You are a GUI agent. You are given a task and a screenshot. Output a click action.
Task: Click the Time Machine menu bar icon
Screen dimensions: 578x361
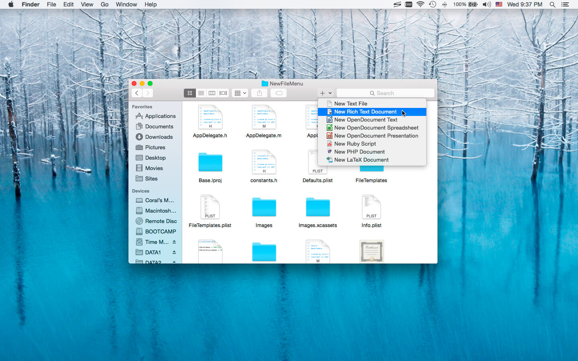pos(432,4)
